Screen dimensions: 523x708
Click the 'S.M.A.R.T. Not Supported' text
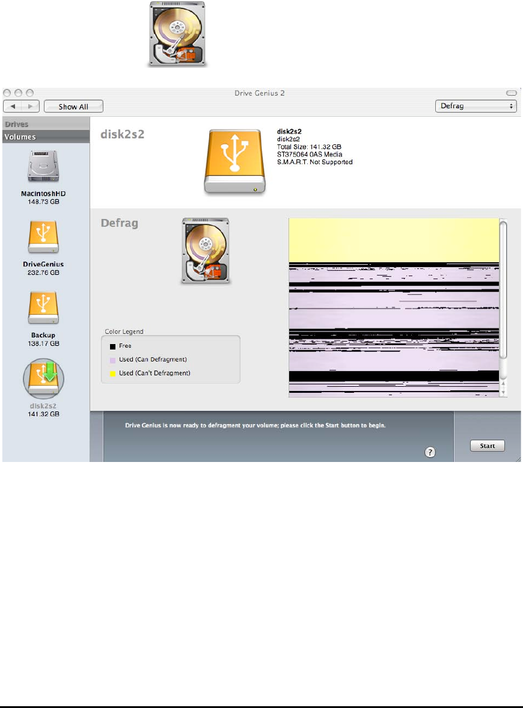tap(314, 162)
